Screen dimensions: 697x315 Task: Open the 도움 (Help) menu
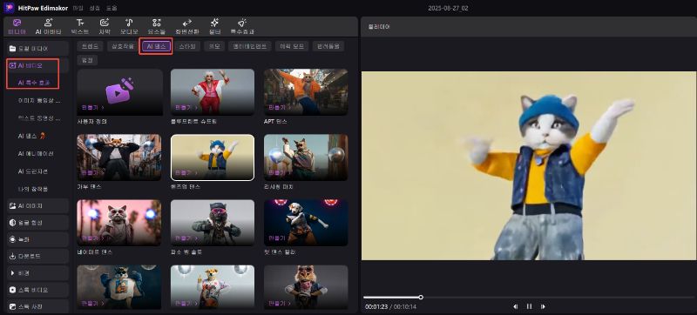click(112, 8)
